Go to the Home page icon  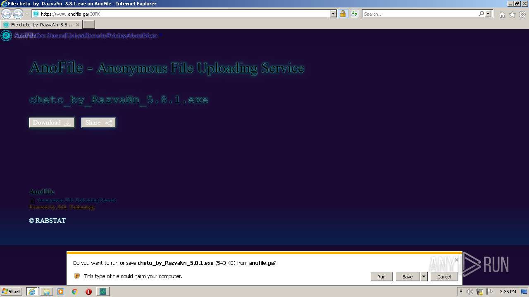[502, 14]
